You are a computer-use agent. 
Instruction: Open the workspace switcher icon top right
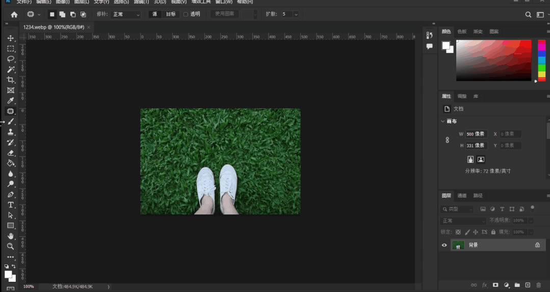coord(540,14)
